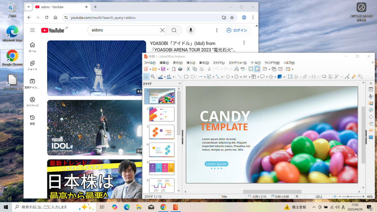This screenshot has width=377, height=212.
Task: Click the Print icon in Impress toolbar
Action: tap(180, 69)
